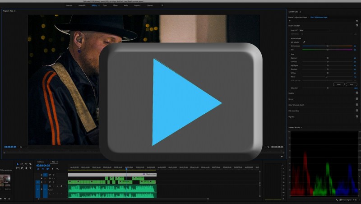Toggle Basic Correction checkbox
This screenshot has width=361, height=204.
pos(357,25)
